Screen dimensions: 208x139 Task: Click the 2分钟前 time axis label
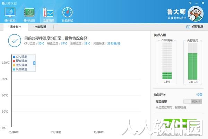coord(56,132)
